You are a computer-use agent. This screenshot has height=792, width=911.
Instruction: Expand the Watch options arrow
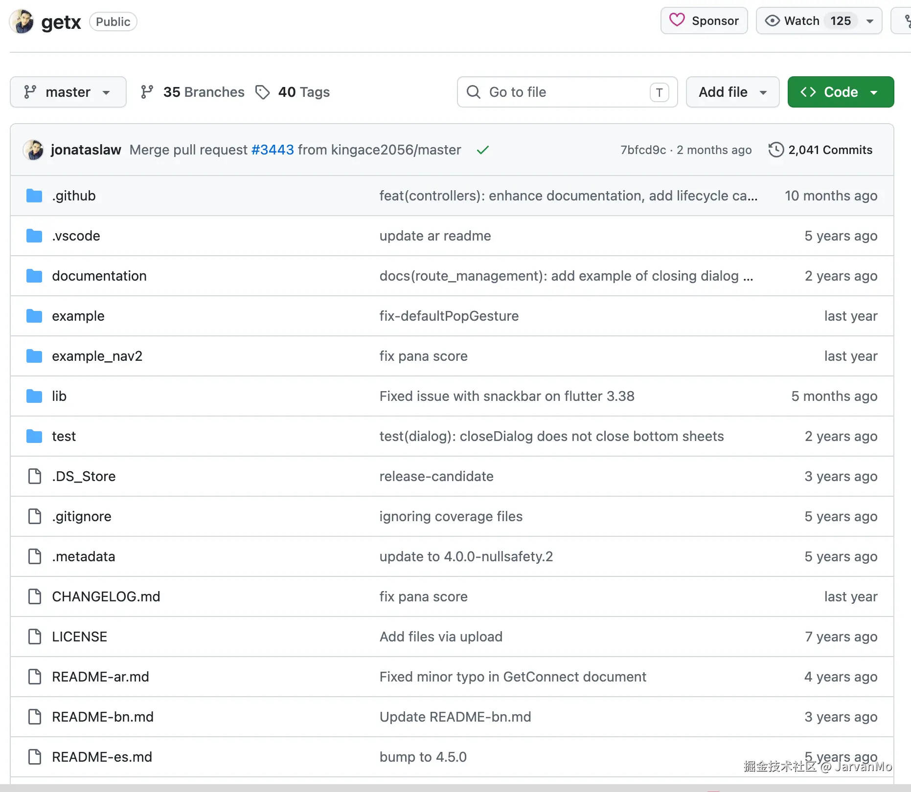[870, 21]
